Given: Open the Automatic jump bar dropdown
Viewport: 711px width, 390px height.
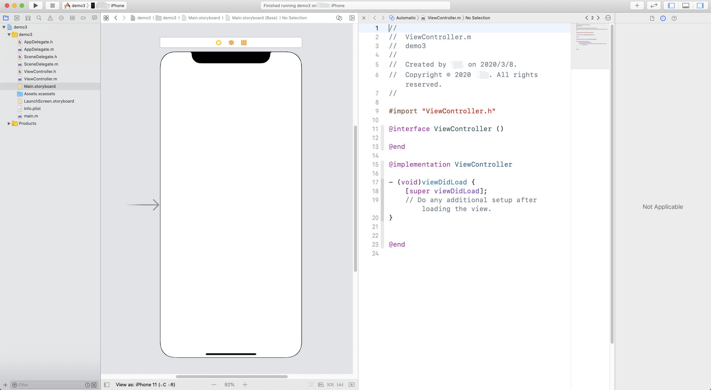Looking at the screenshot, I should [x=405, y=18].
